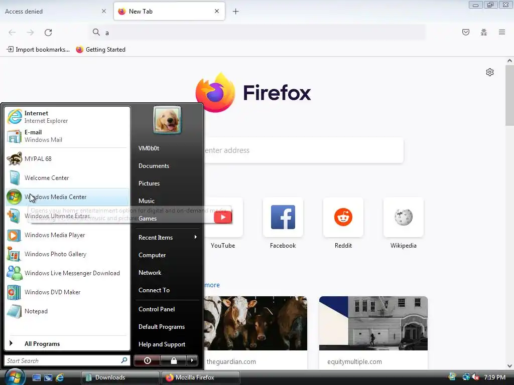Expand Recent Items submenu
The image size is (514, 385).
[167, 237]
